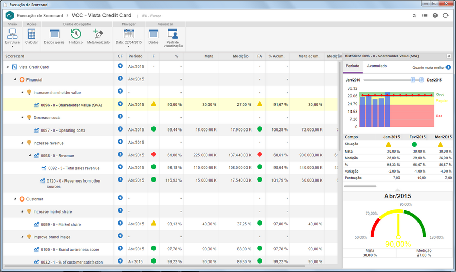Open Perfil de visualização
456x272 pixels.
[x=173, y=38]
